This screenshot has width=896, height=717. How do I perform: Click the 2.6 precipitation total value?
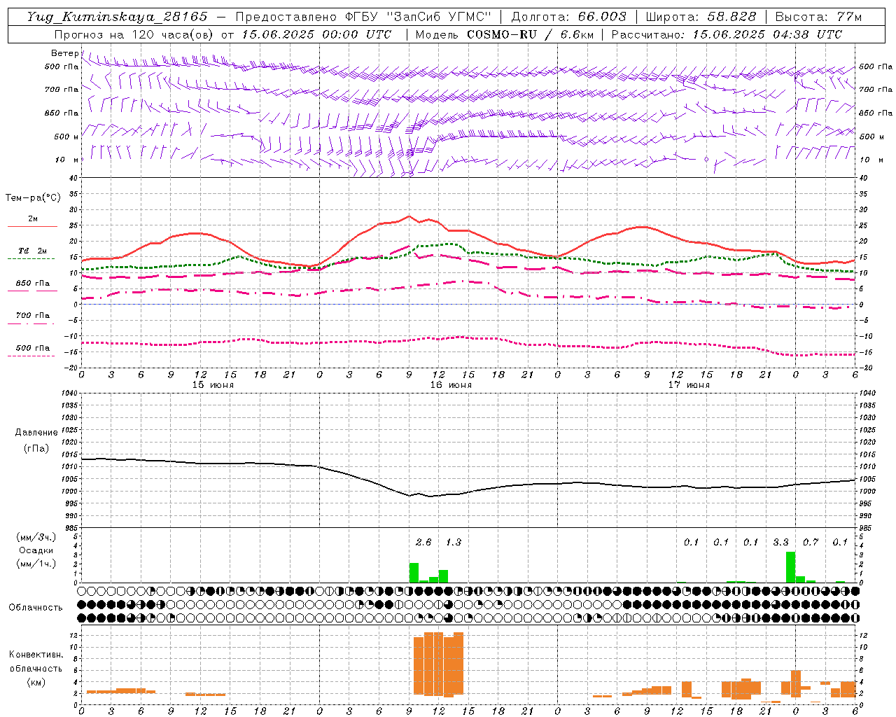423,542
